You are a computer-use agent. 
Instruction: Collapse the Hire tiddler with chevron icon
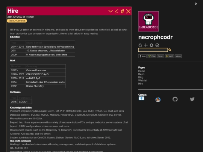pyautogui.click(x=111, y=11)
